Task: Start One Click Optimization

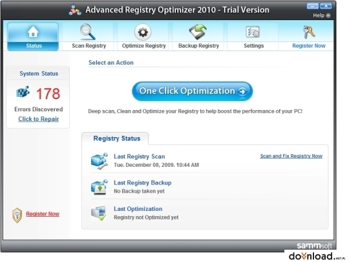Action: tap(193, 91)
